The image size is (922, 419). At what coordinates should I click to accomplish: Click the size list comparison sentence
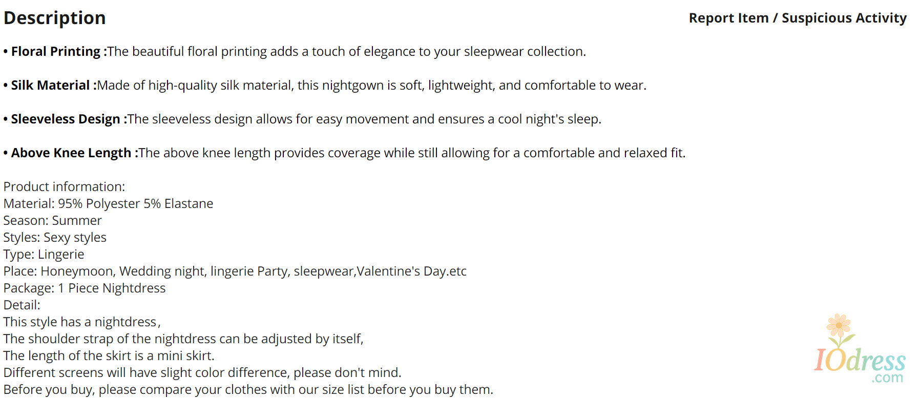coord(248,389)
